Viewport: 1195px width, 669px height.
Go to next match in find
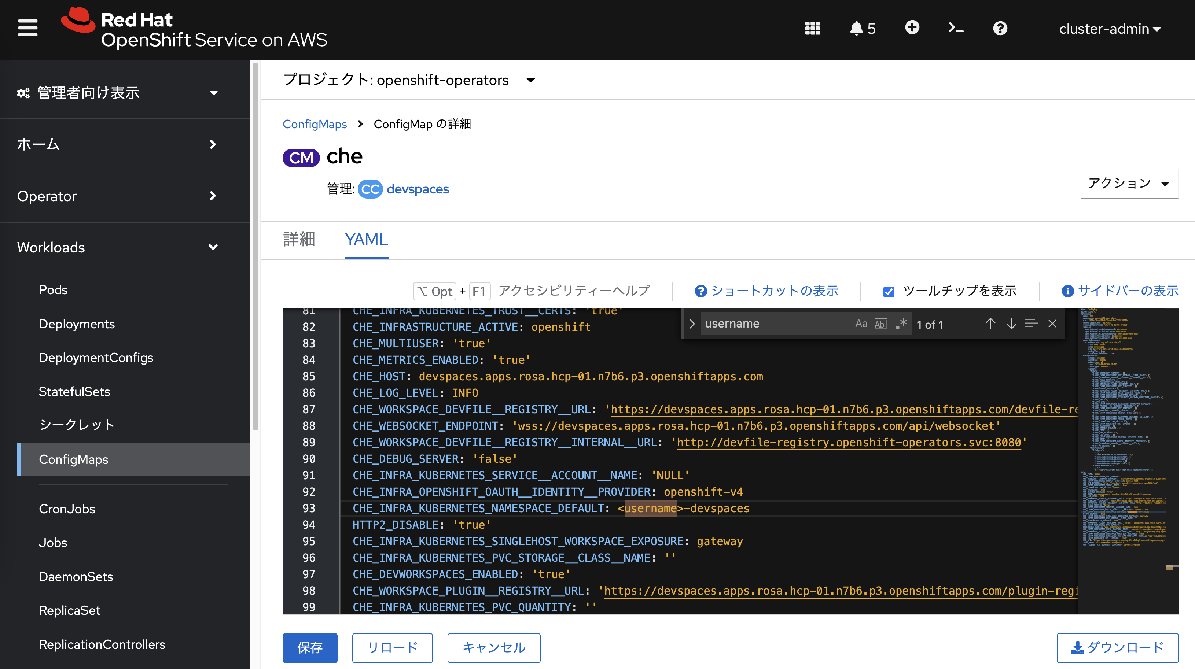1011,324
